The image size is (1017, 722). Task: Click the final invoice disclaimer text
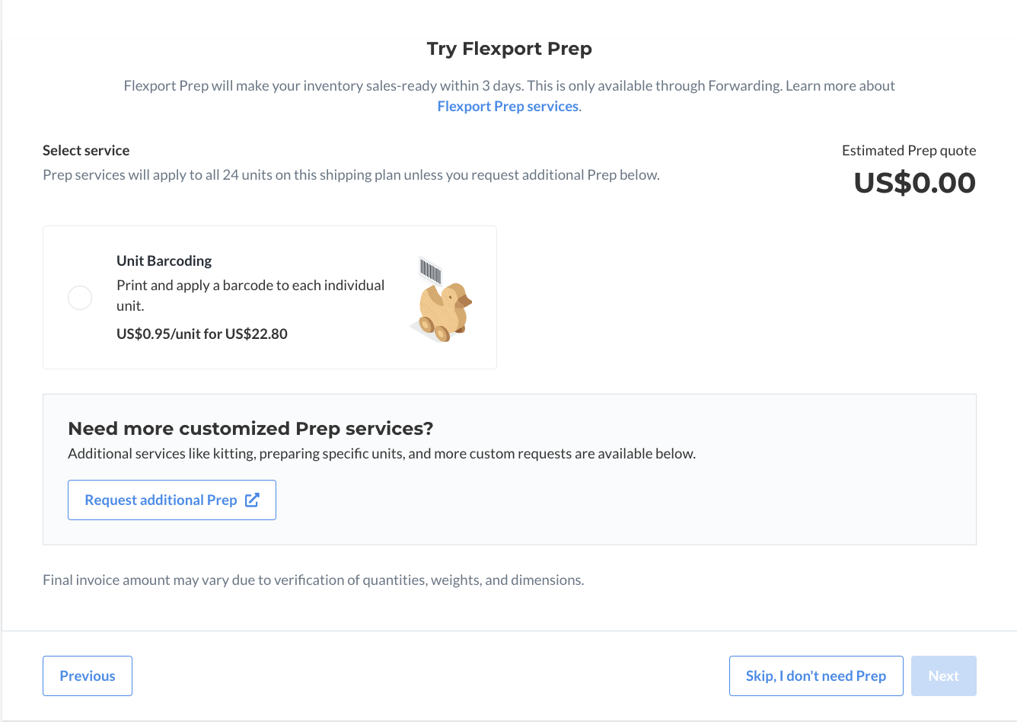point(314,580)
